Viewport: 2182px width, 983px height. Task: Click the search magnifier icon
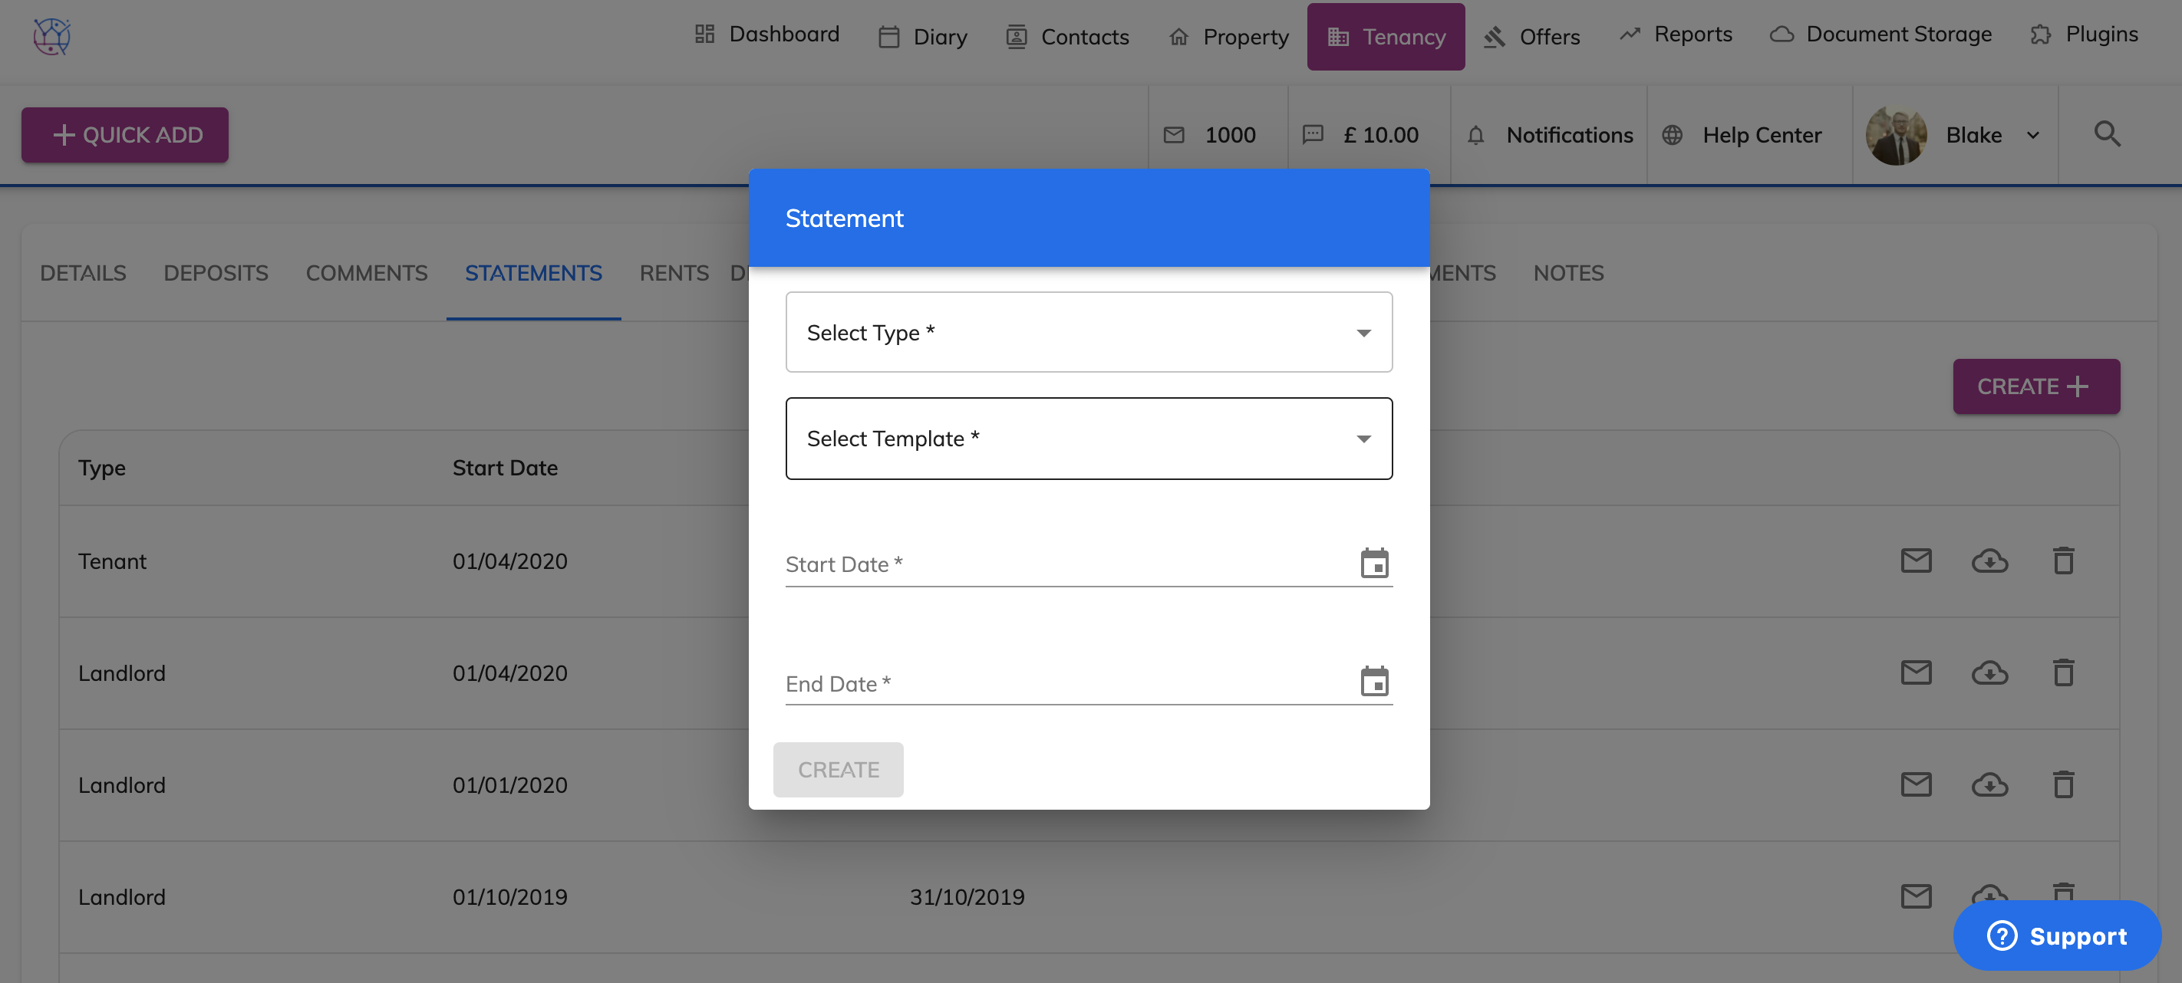(x=2107, y=133)
